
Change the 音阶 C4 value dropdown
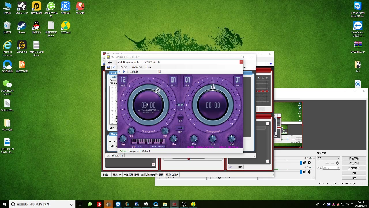click(x=140, y=147)
